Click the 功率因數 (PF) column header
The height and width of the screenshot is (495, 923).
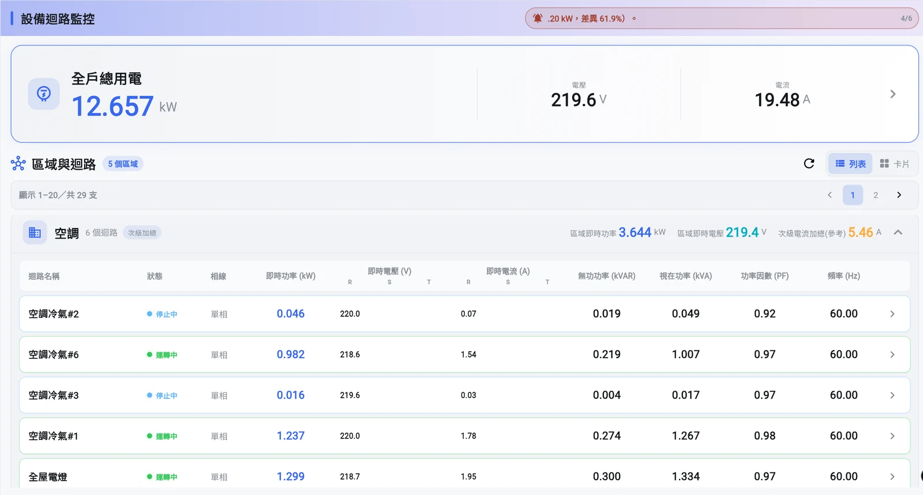765,276
